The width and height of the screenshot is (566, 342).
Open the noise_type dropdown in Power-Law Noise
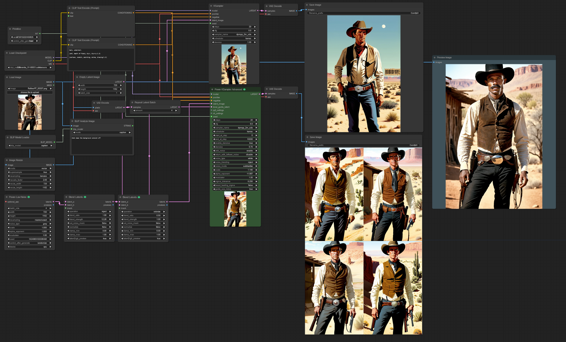click(29, 224)
